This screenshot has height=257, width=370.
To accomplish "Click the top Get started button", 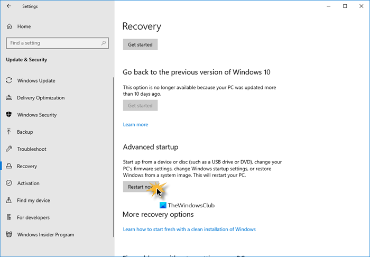I will point(140,45).
